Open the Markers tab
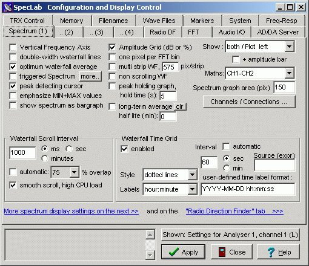 [202, 21]
